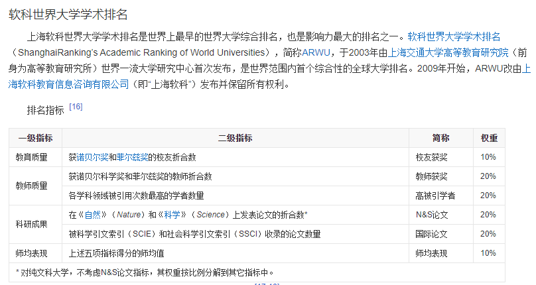Select the 教育质量 cell
536x285 pixels.
[x=36, y=157]
